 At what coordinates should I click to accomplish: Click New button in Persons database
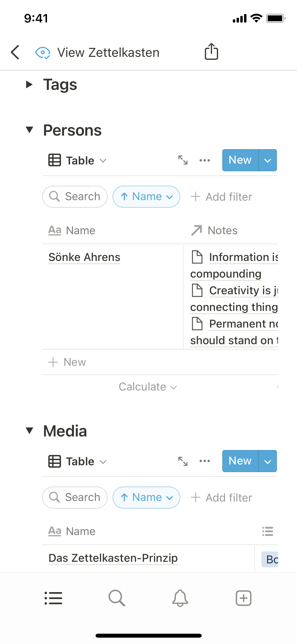240,160
